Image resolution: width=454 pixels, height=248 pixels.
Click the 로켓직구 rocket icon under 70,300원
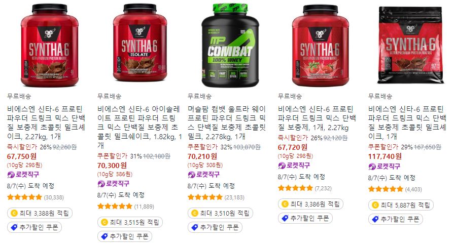(x=101, y=184)
